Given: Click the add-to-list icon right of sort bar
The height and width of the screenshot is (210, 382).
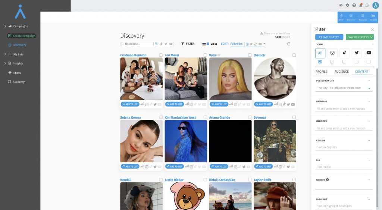Looking at the screenshot, I should click(288, 44).
